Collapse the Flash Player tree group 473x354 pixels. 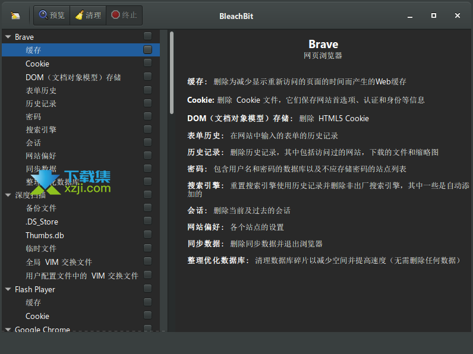click(8, 289)
